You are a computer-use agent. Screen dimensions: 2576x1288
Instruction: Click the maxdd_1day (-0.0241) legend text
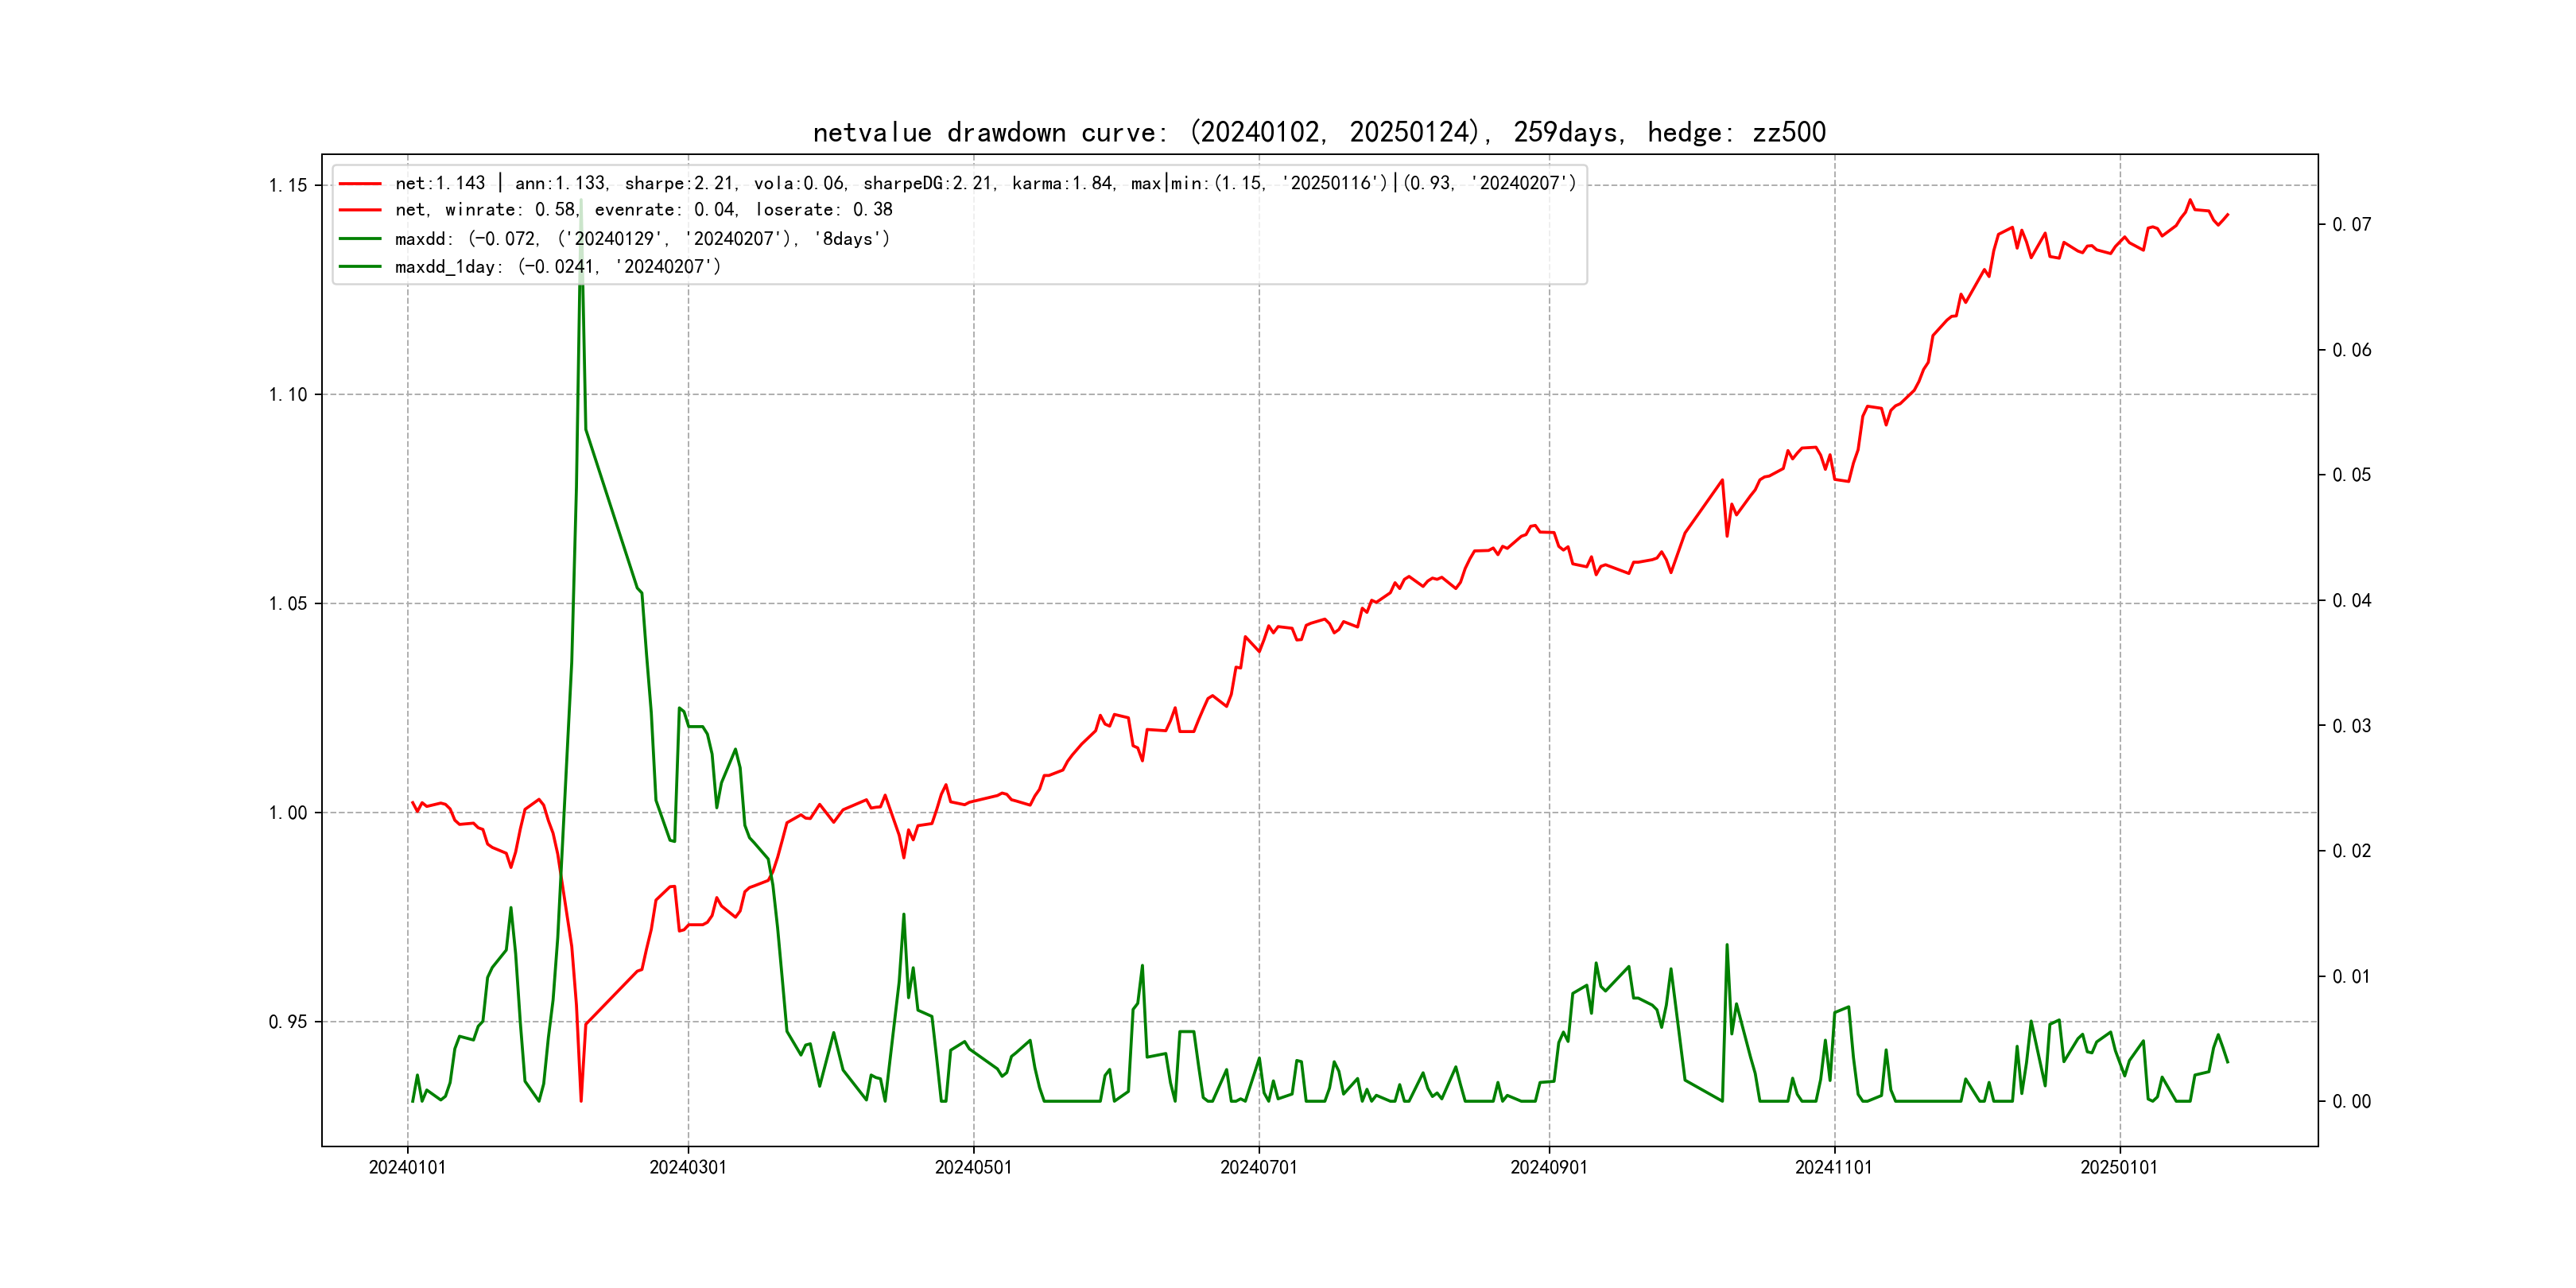tap(557, 267)
